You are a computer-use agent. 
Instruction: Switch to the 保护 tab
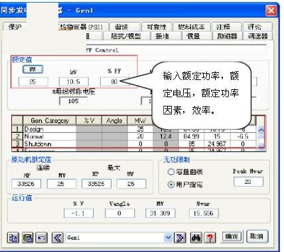pos(15,27)
